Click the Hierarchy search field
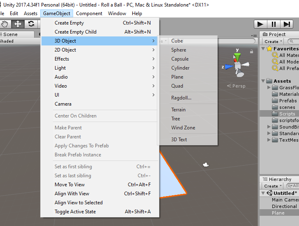 pos(293,186)
